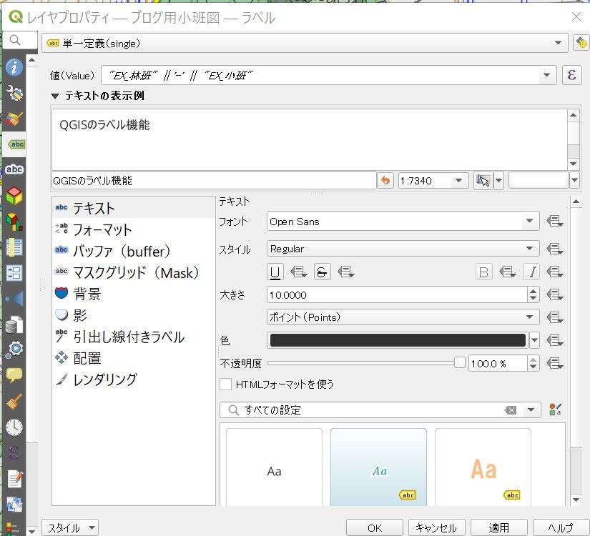Open the Variables epsilon tab in sidebar
This screenshot has height=536, width=590.
(14, 452)
